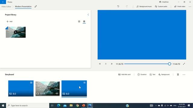
Task: Click the Storyboard heading
Action: pyautogui.click(x=9, y=74)
